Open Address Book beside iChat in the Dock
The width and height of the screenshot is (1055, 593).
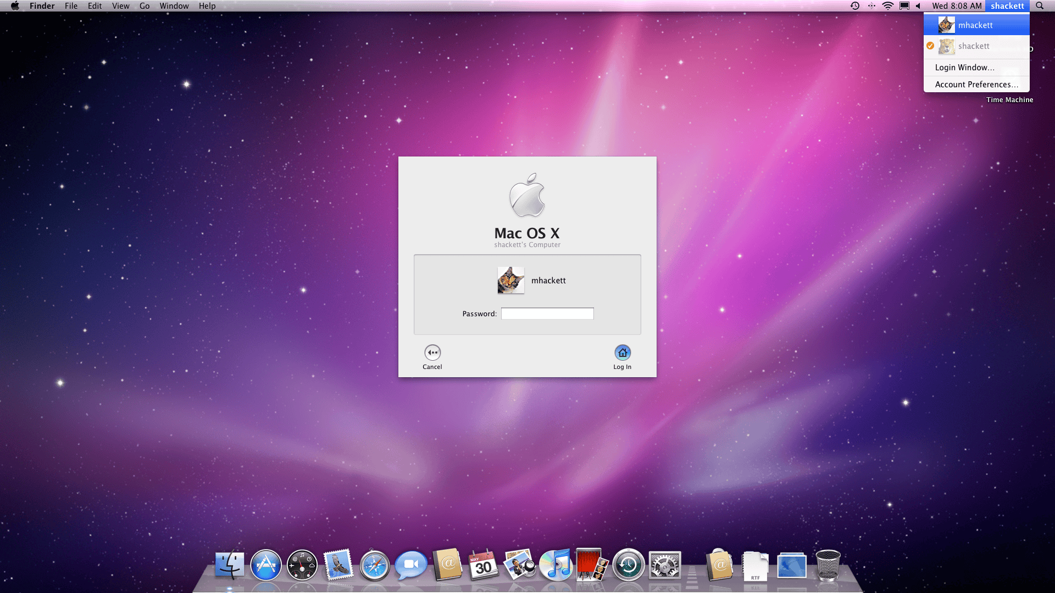[x=447, y=565]
